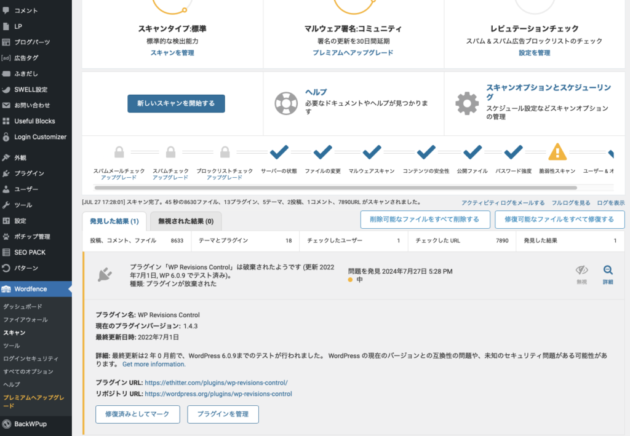Open 設定を管理 link under reputation check
The height and width of the screenshot is (436, 630).
click(535, 53)
